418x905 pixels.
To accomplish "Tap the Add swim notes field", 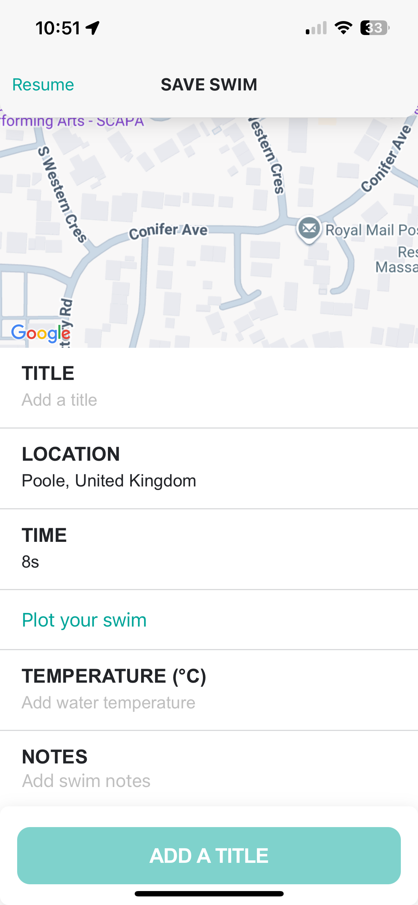I will (86, 781).
